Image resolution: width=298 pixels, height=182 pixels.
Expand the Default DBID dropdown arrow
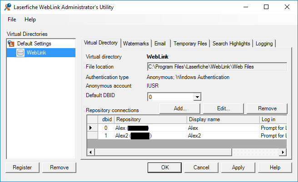197,97
